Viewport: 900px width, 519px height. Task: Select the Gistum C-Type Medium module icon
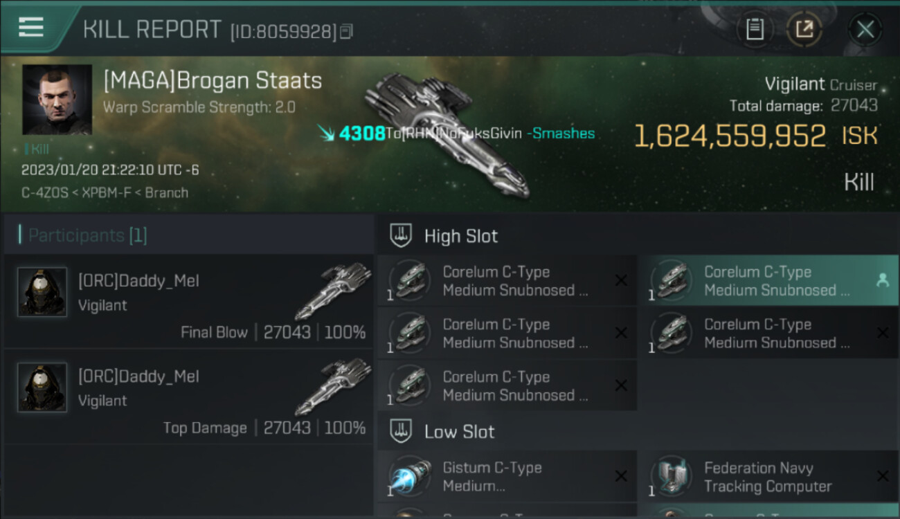[410, 476]
